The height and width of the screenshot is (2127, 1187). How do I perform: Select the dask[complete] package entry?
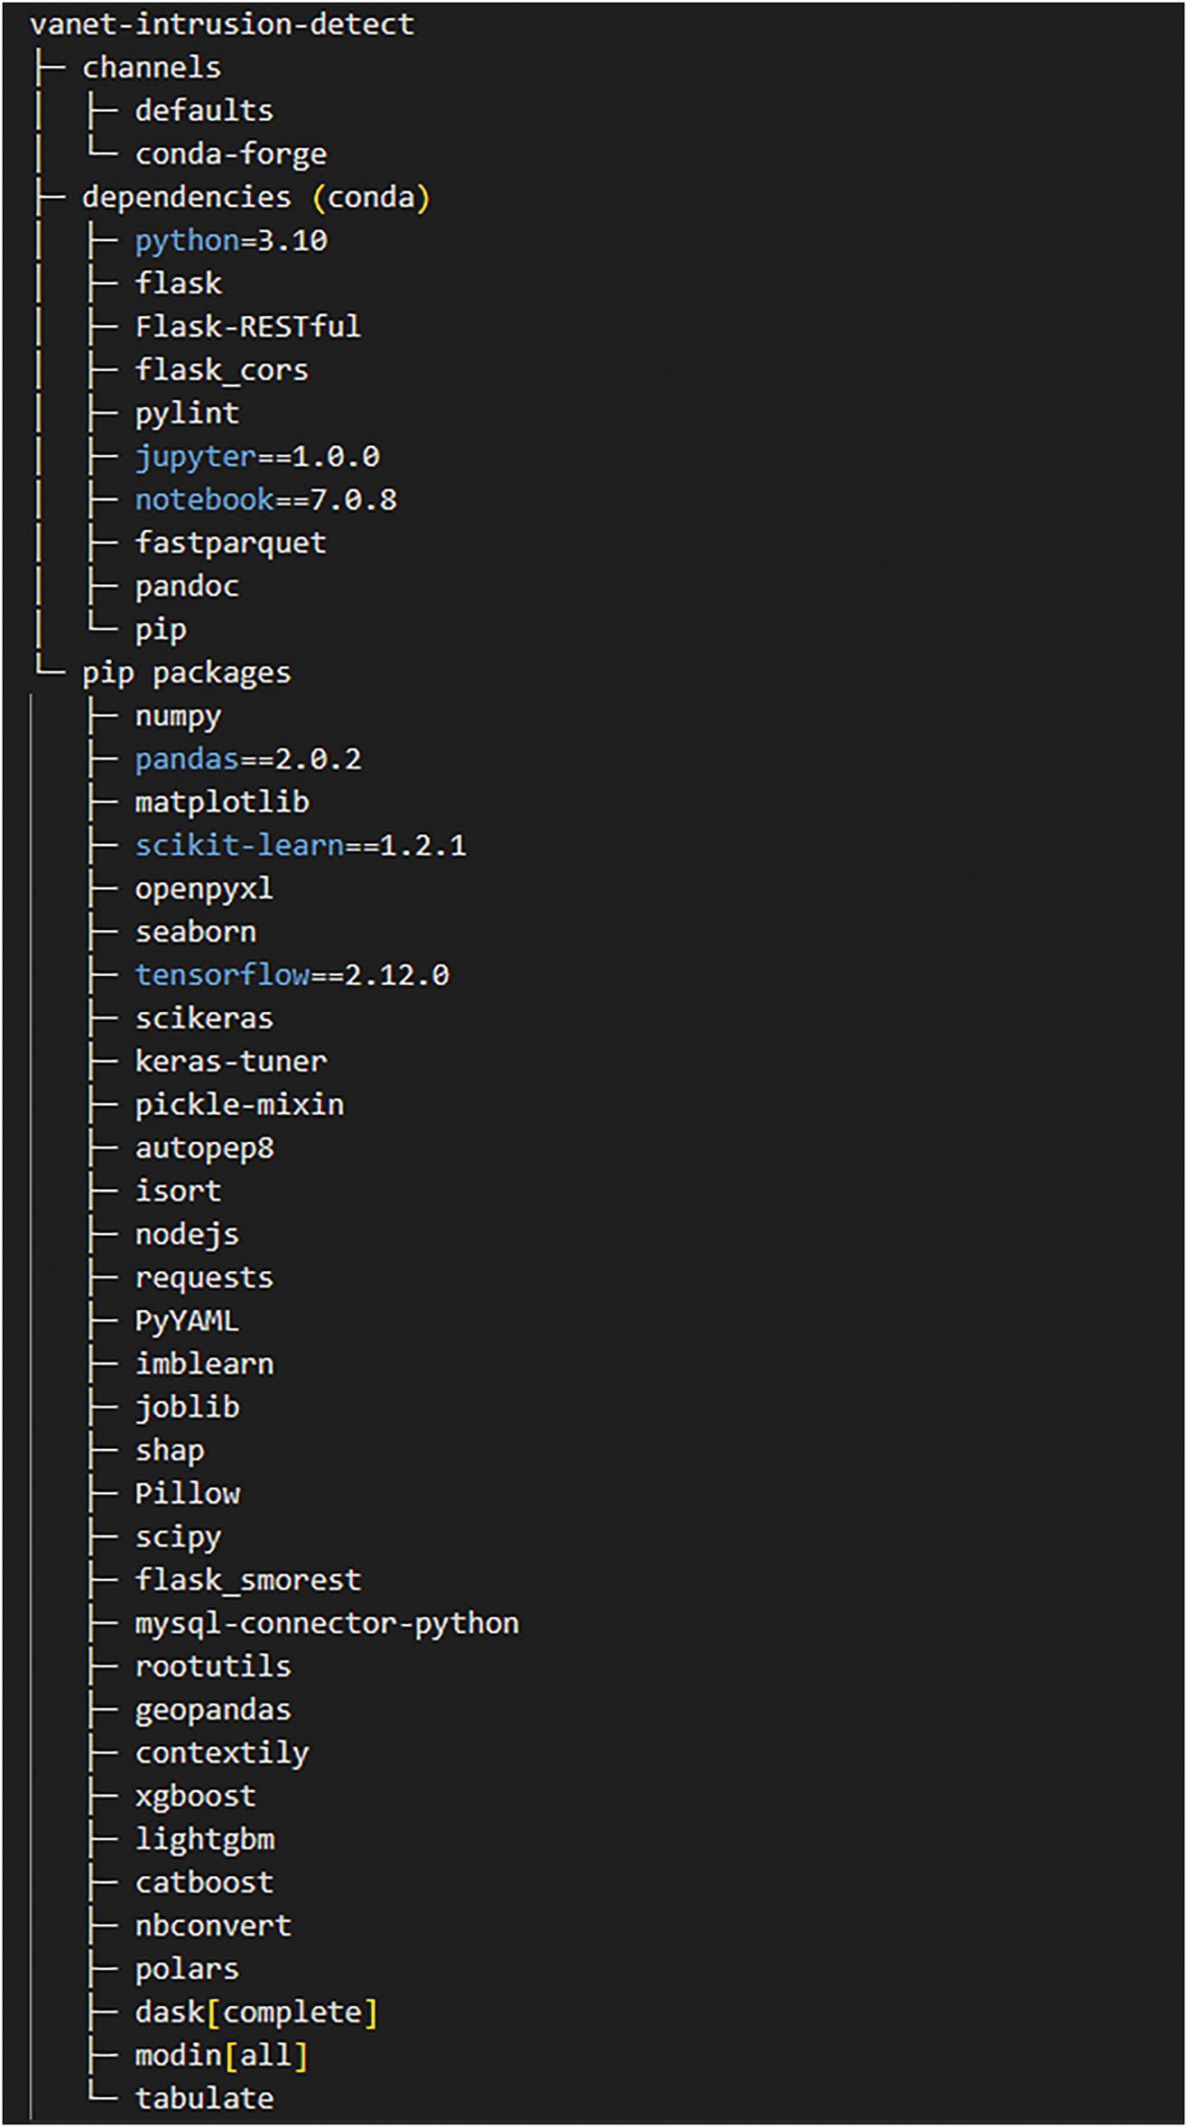[x=256, y=2012]
